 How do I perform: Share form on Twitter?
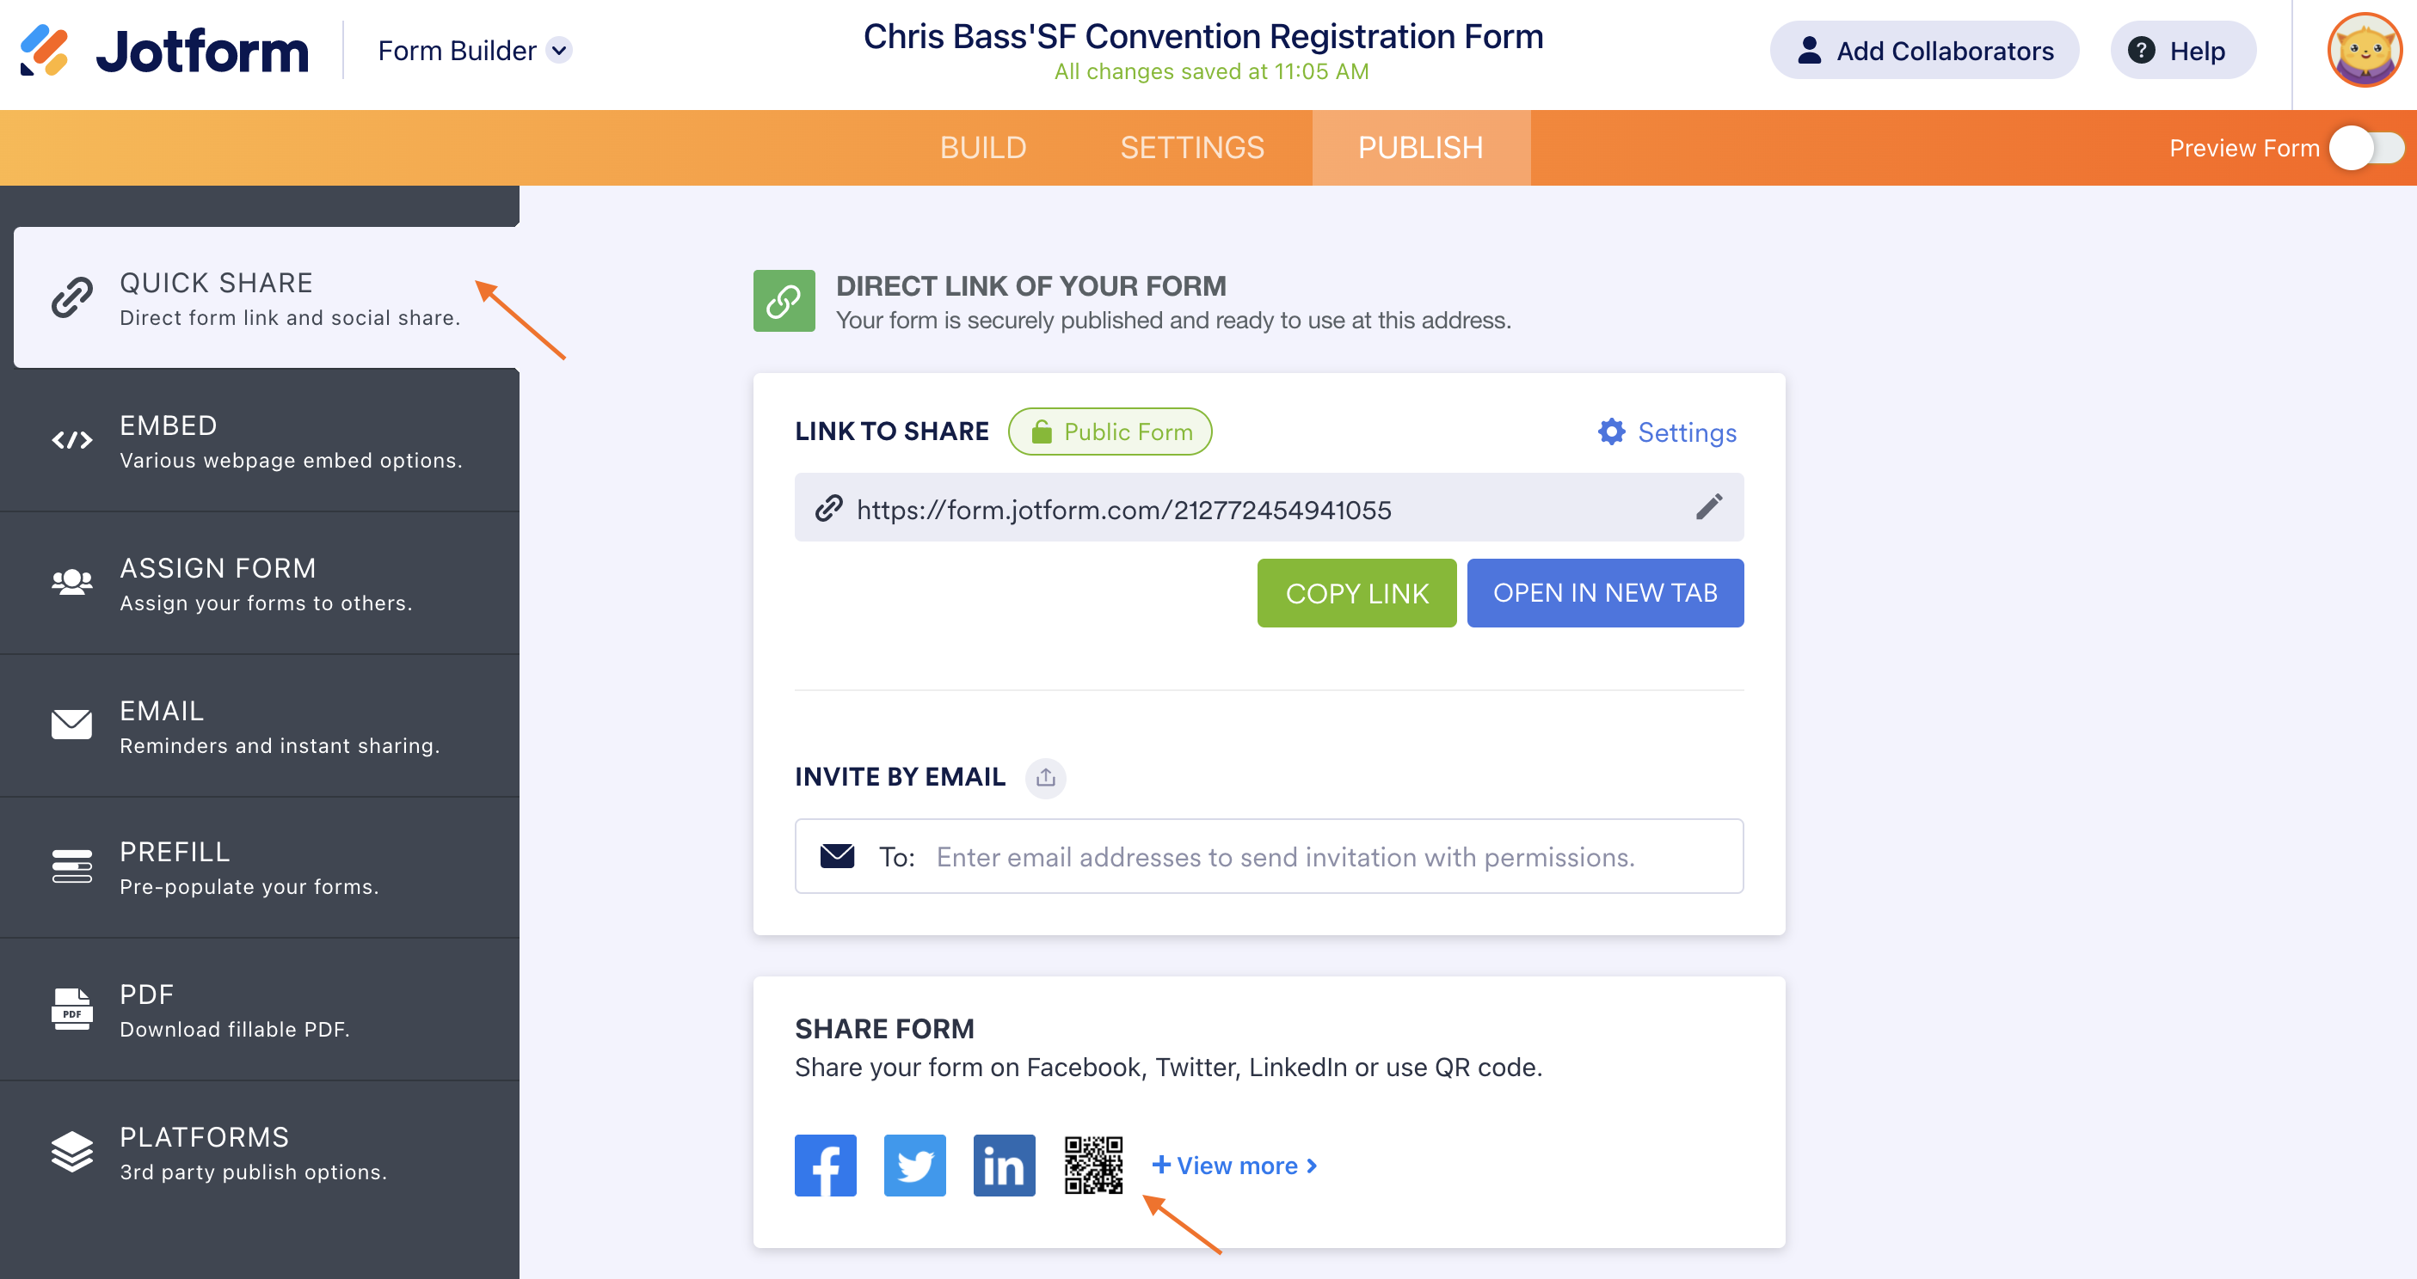[913, 1165]
